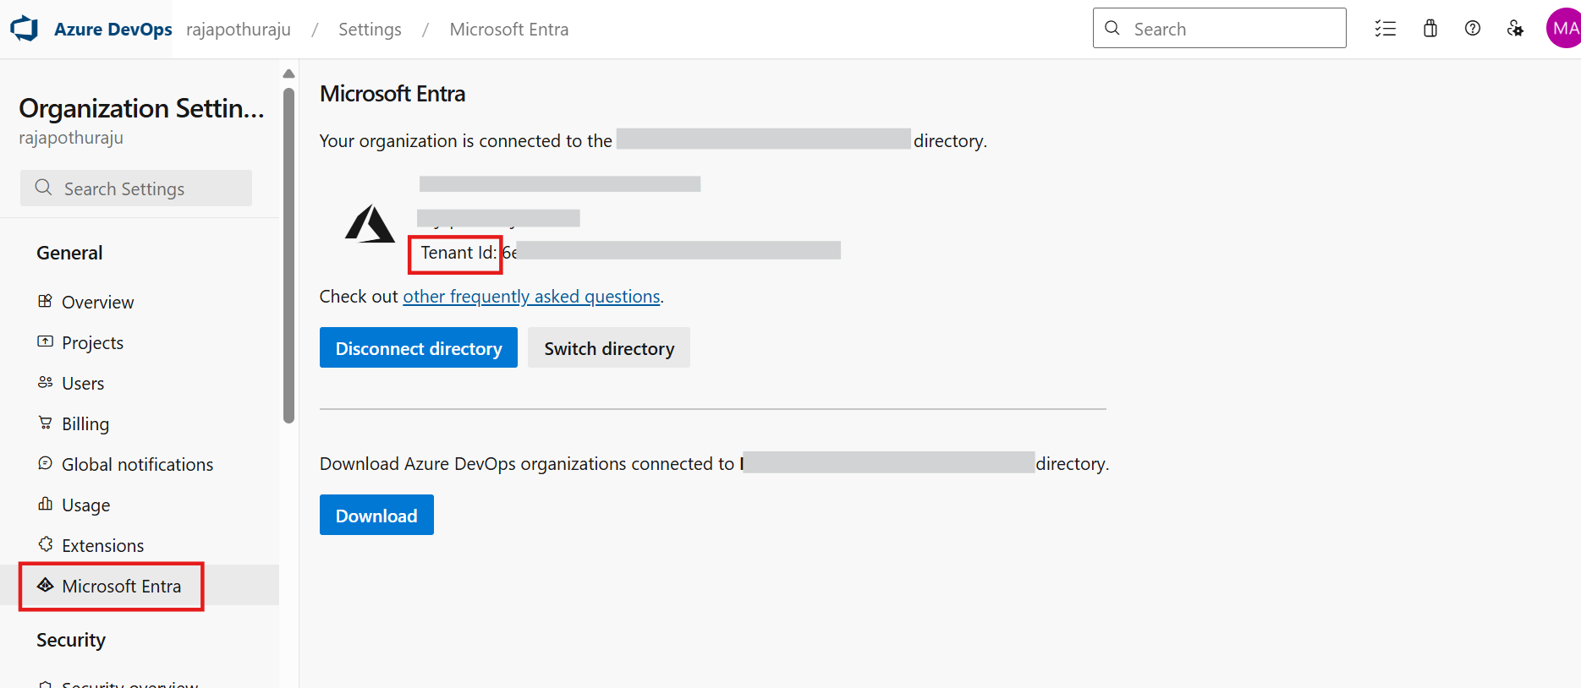1581x688 pixels.
Task: Click the Azure DevOps logo icon
Action: (x=25, y=29)
